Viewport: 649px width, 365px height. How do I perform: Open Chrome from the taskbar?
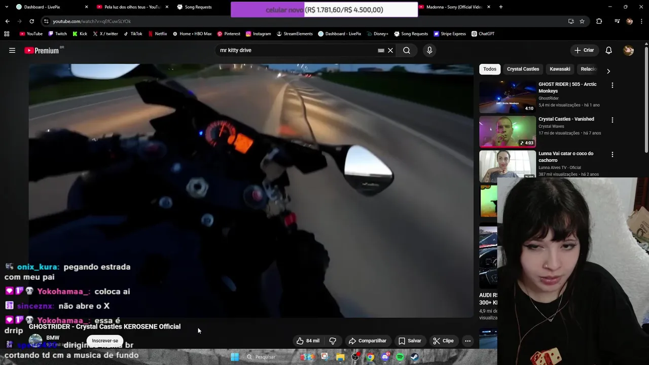[370, 357]
